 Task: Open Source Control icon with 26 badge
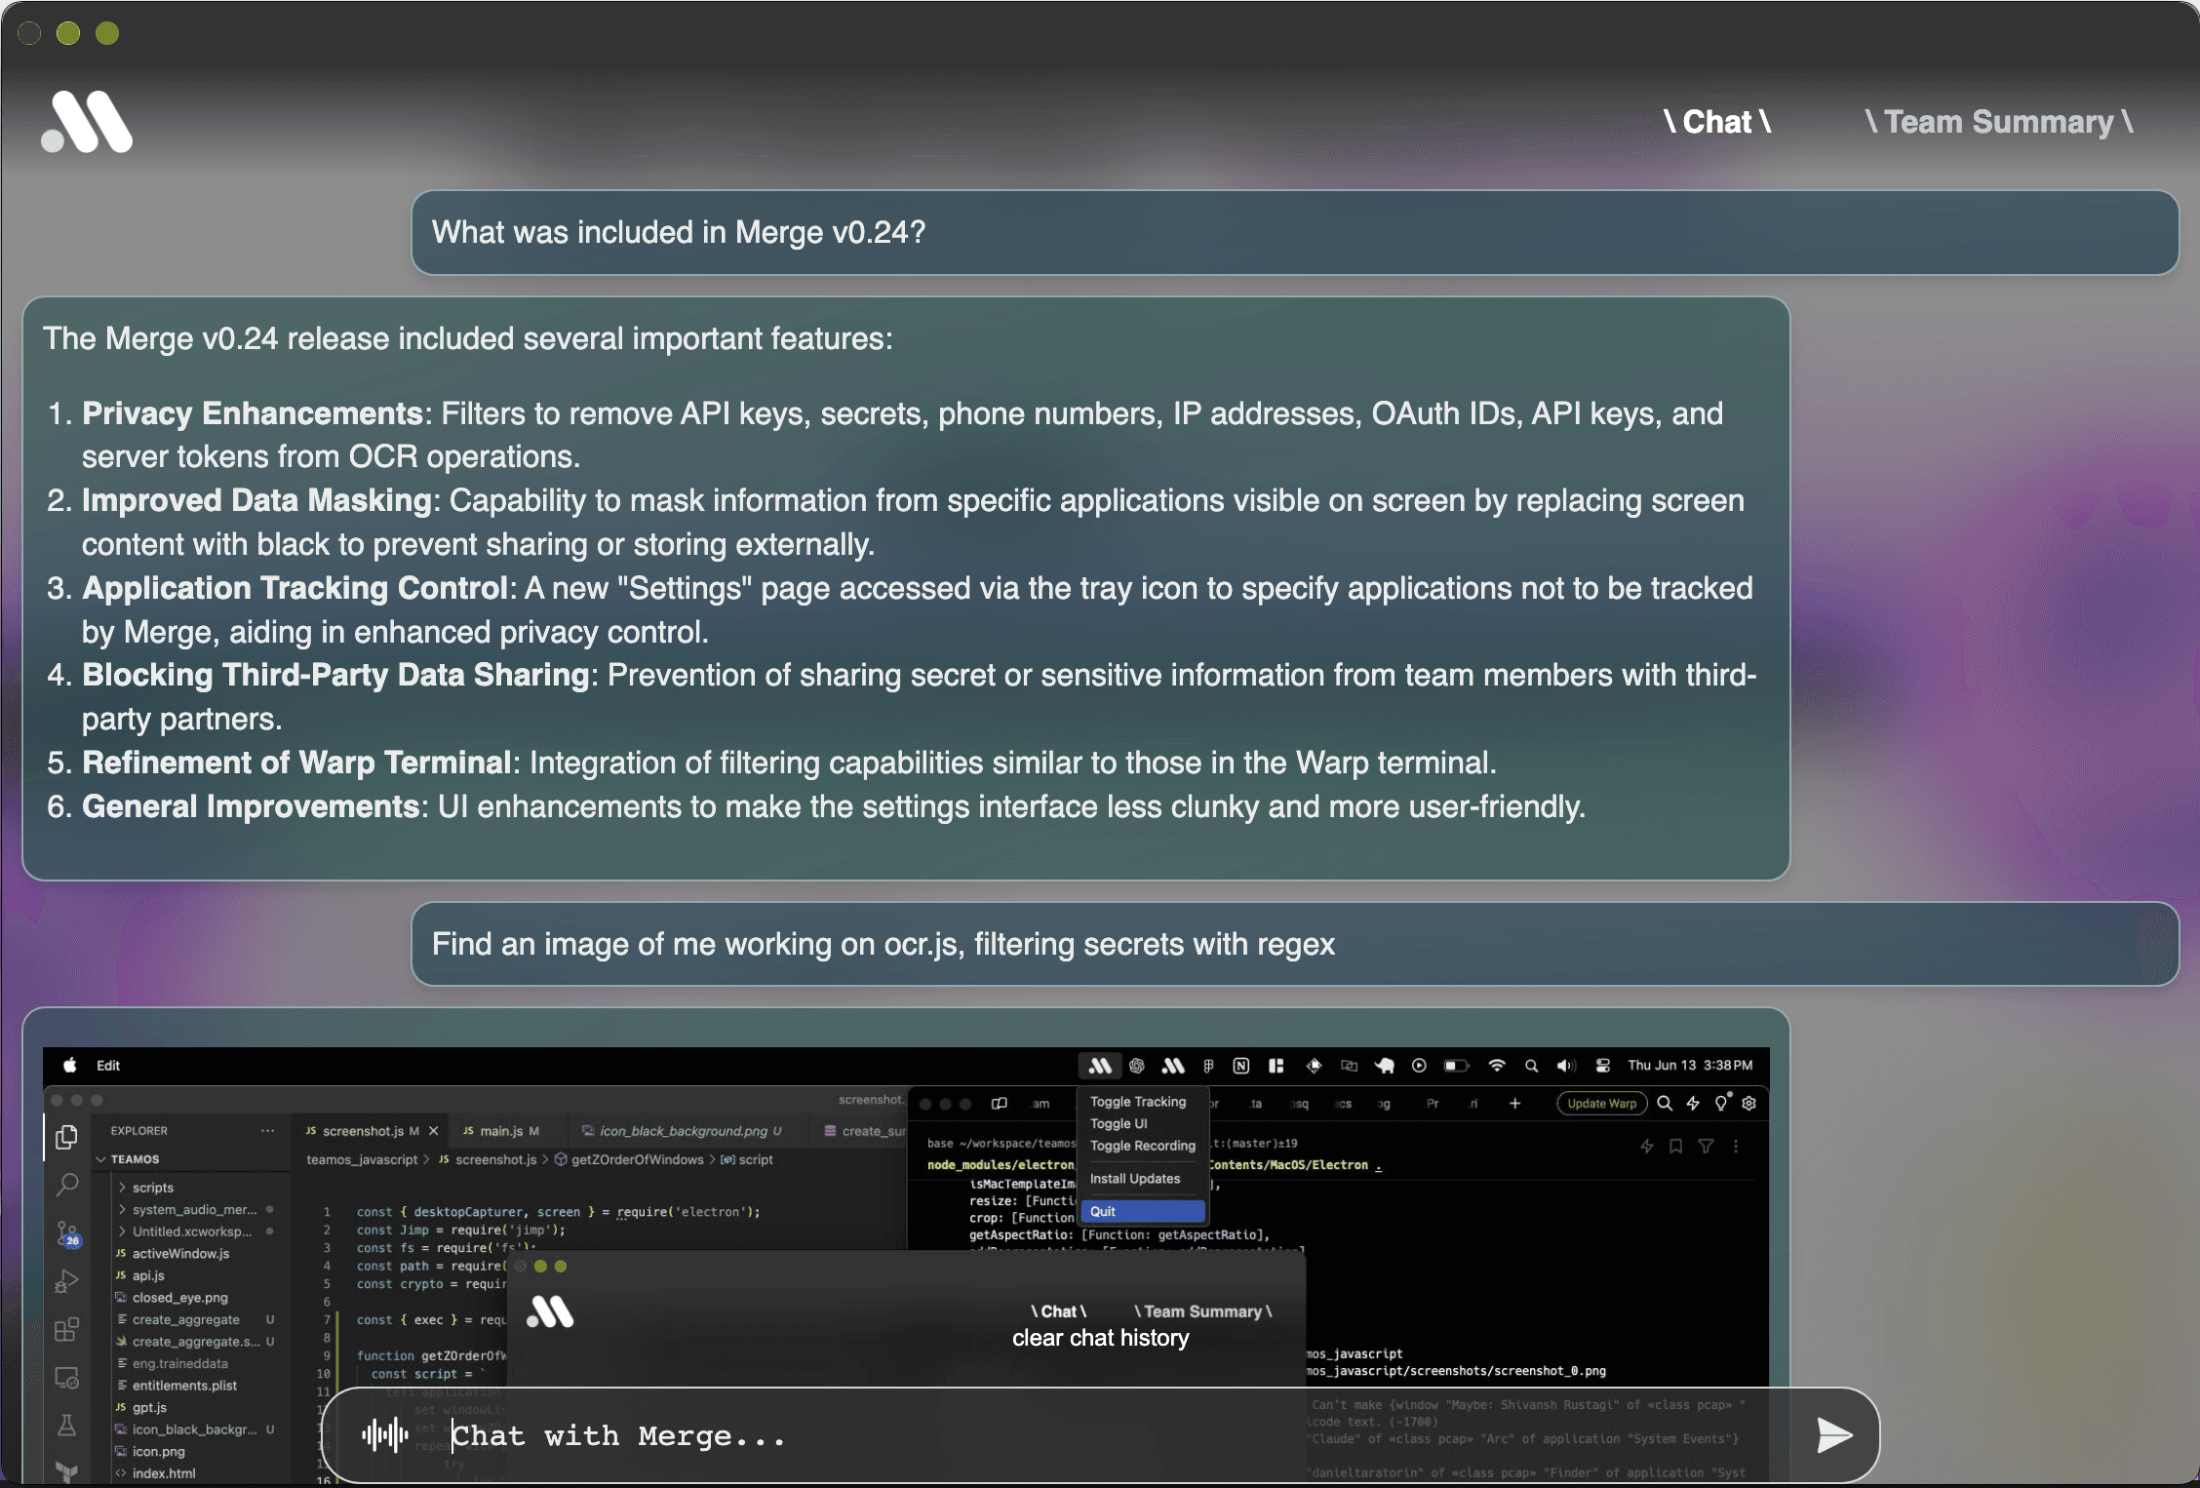coord(67,1233)
